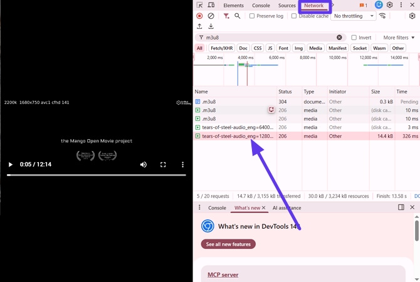Close the What's new drawer tab
This screenshot has height=282, width=420.
coord(263,208)
